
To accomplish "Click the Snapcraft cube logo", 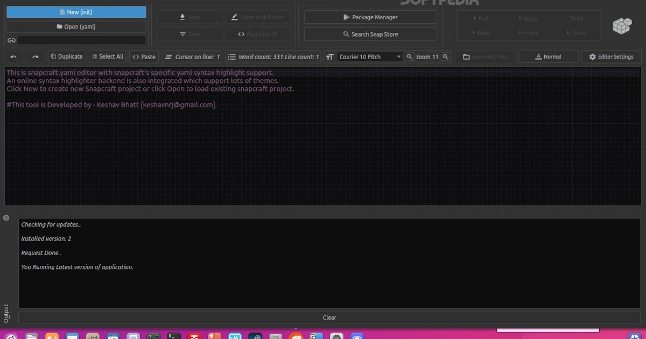I will [x=622, y=25].
